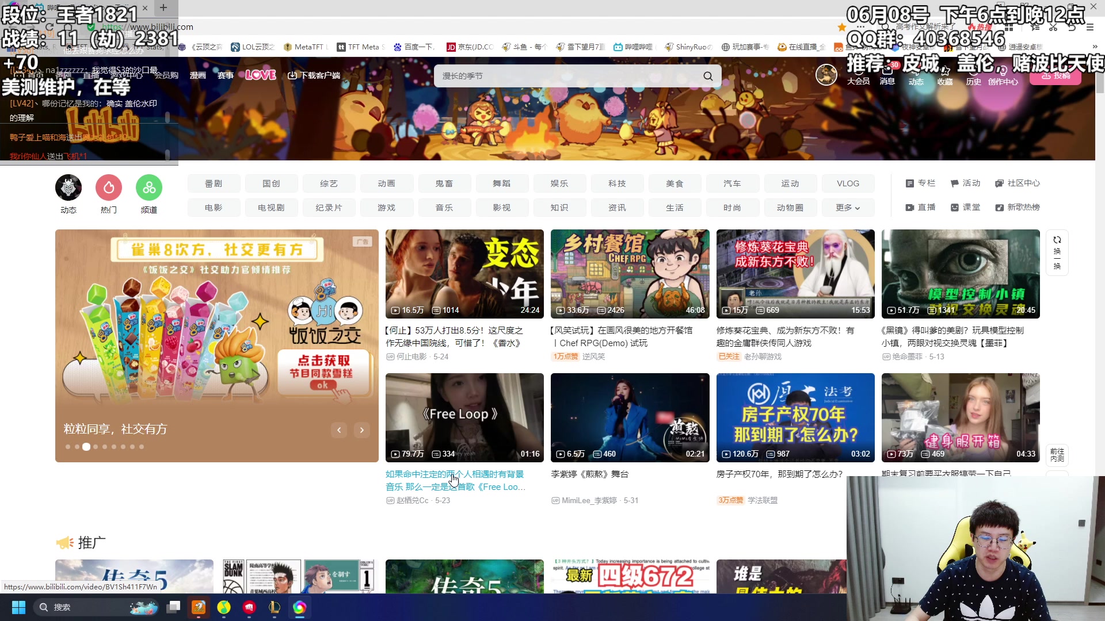Viewport: 1105px width, 621px height.
Task: Open 活动 activities link with flag icon
Action: point(965,183)
